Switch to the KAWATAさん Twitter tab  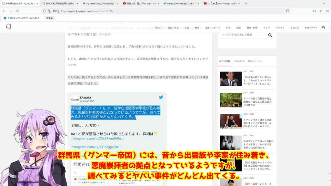point(101,3)
